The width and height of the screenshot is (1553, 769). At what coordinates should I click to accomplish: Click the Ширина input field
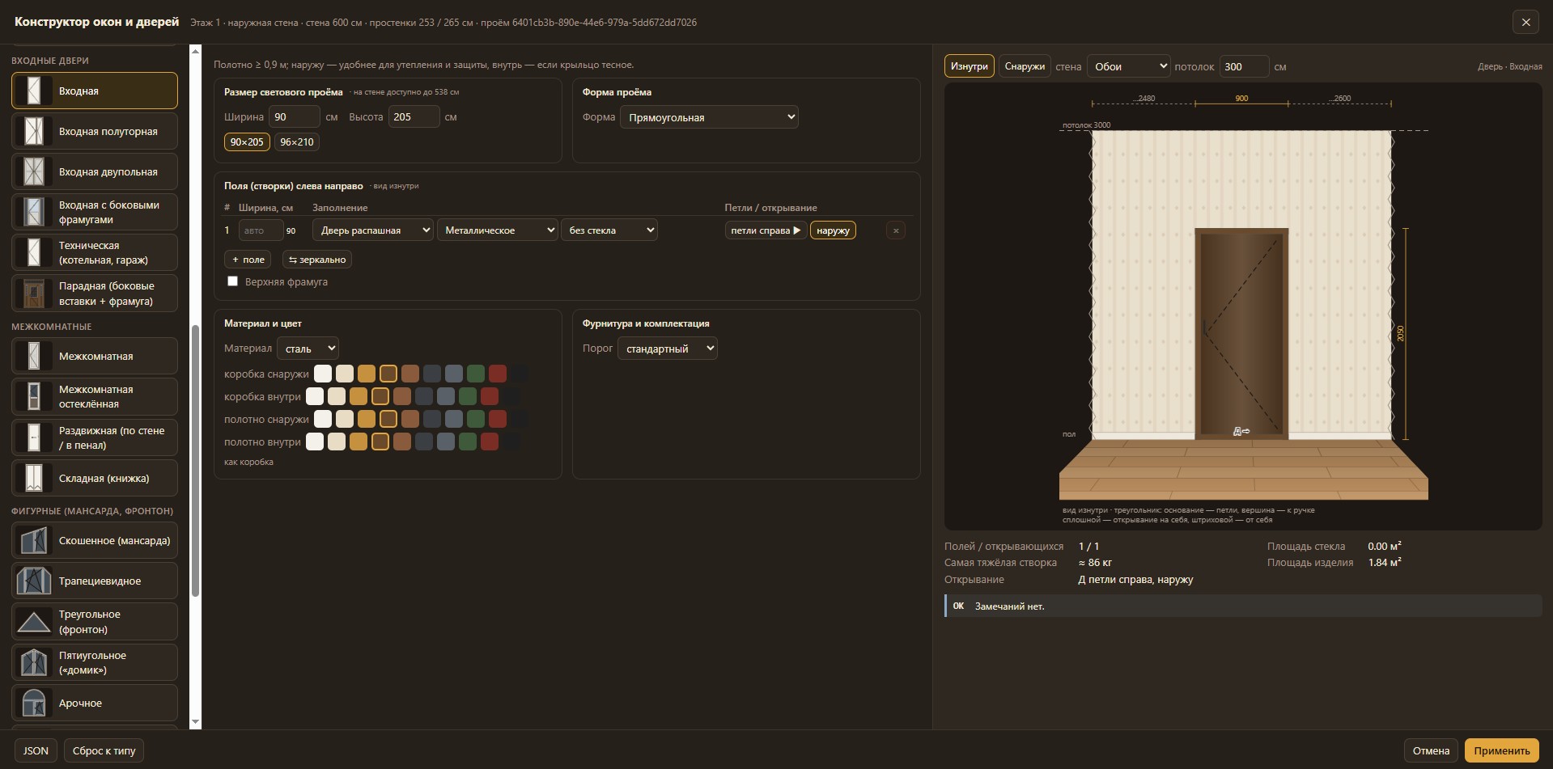tap(295, 116)
